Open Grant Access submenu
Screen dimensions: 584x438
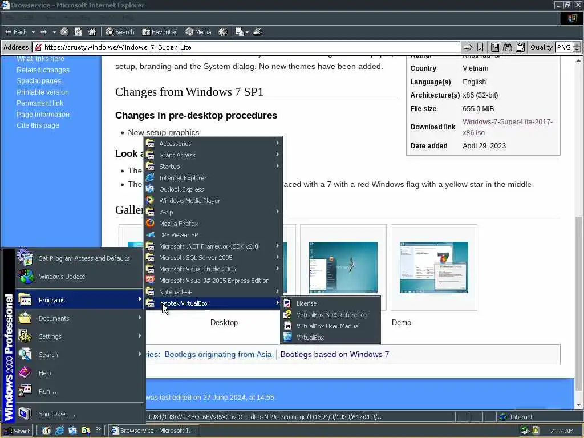(x=213, y=155)
